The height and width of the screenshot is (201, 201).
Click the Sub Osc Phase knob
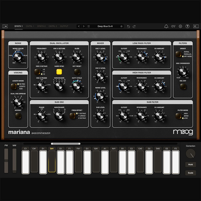tap(41, 116)
